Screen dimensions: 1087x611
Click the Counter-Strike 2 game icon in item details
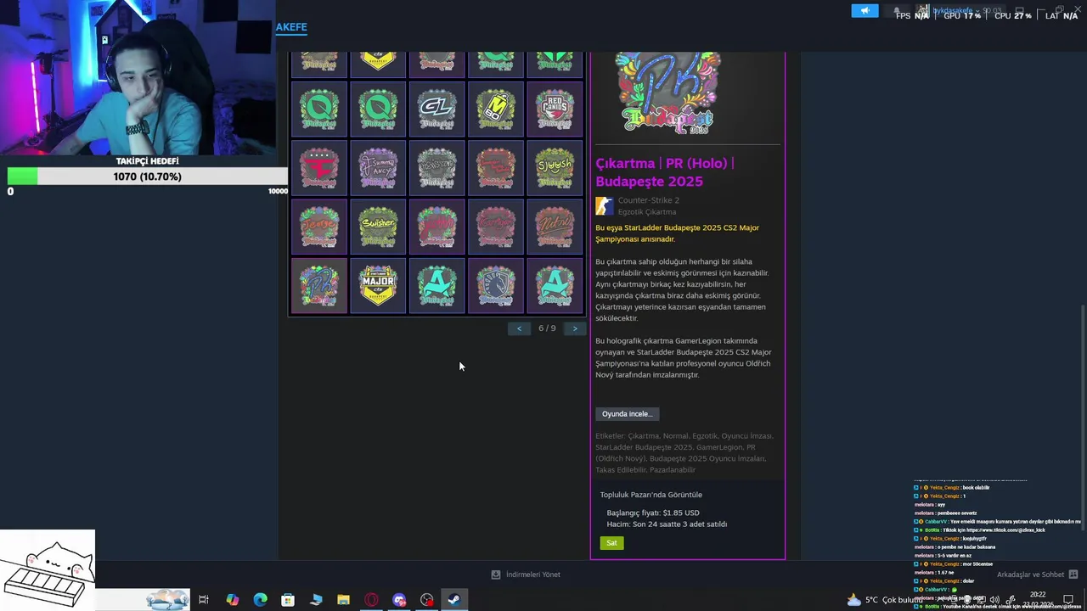(604, 206)
